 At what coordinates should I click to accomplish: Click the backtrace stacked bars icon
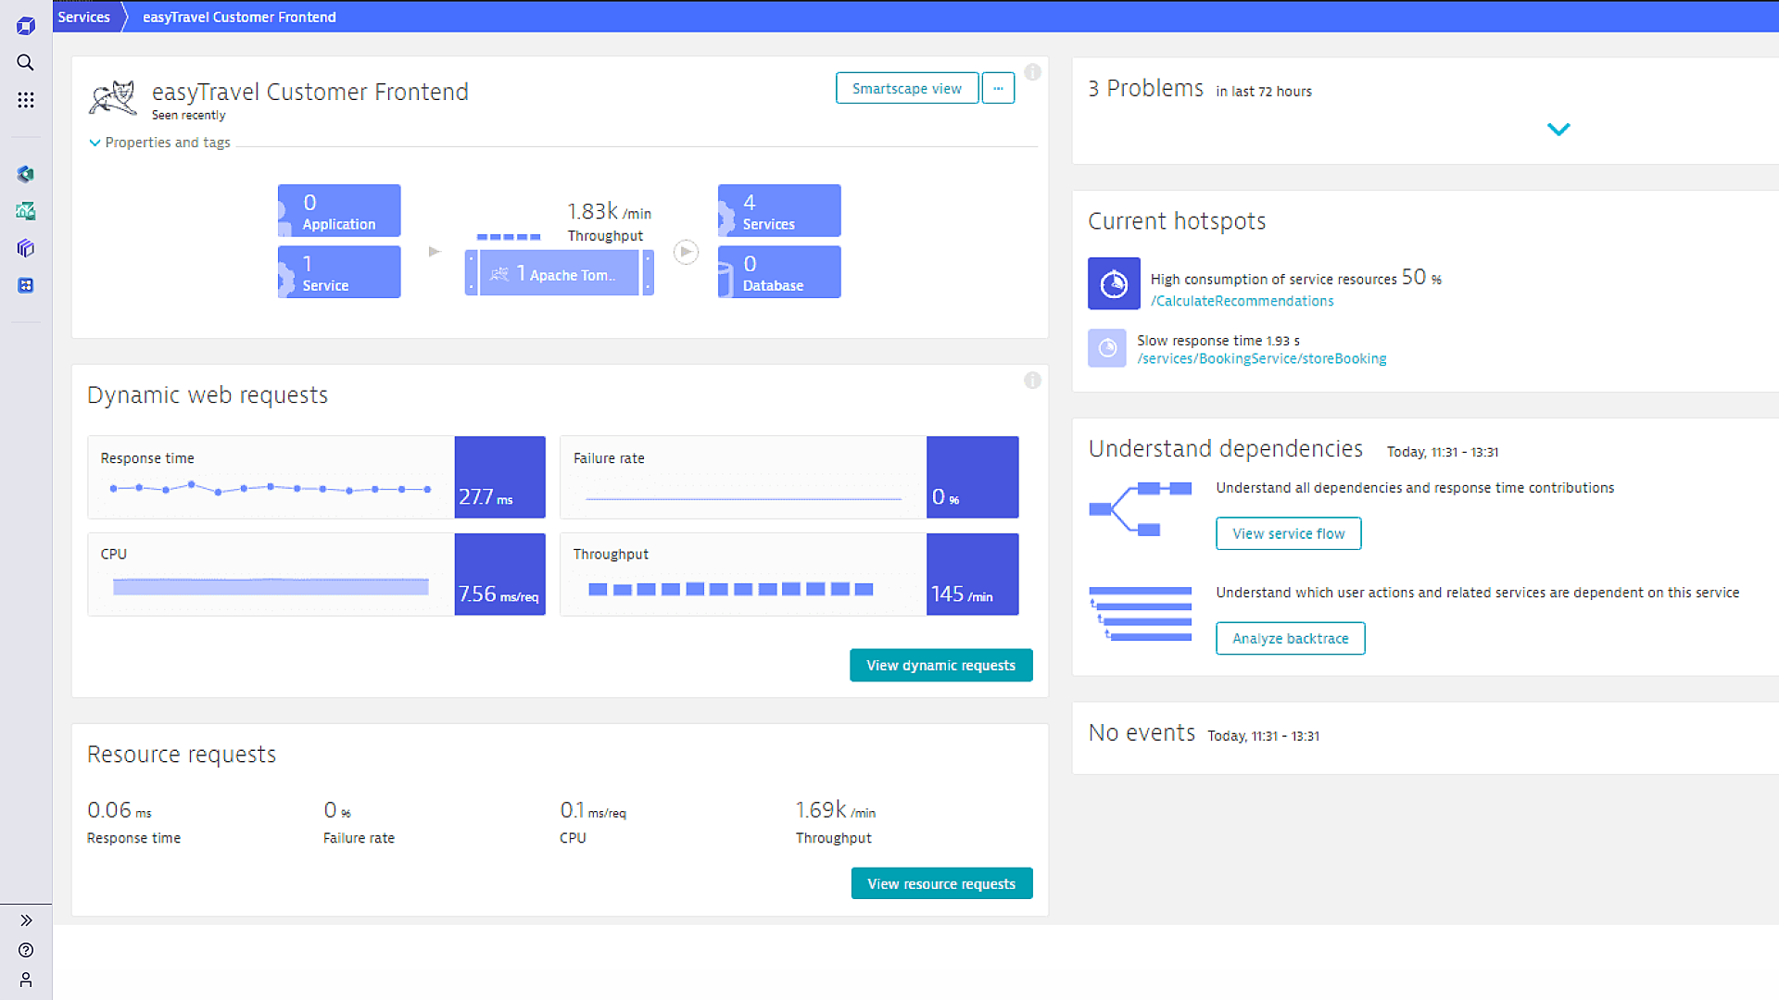coord(1141,613)
